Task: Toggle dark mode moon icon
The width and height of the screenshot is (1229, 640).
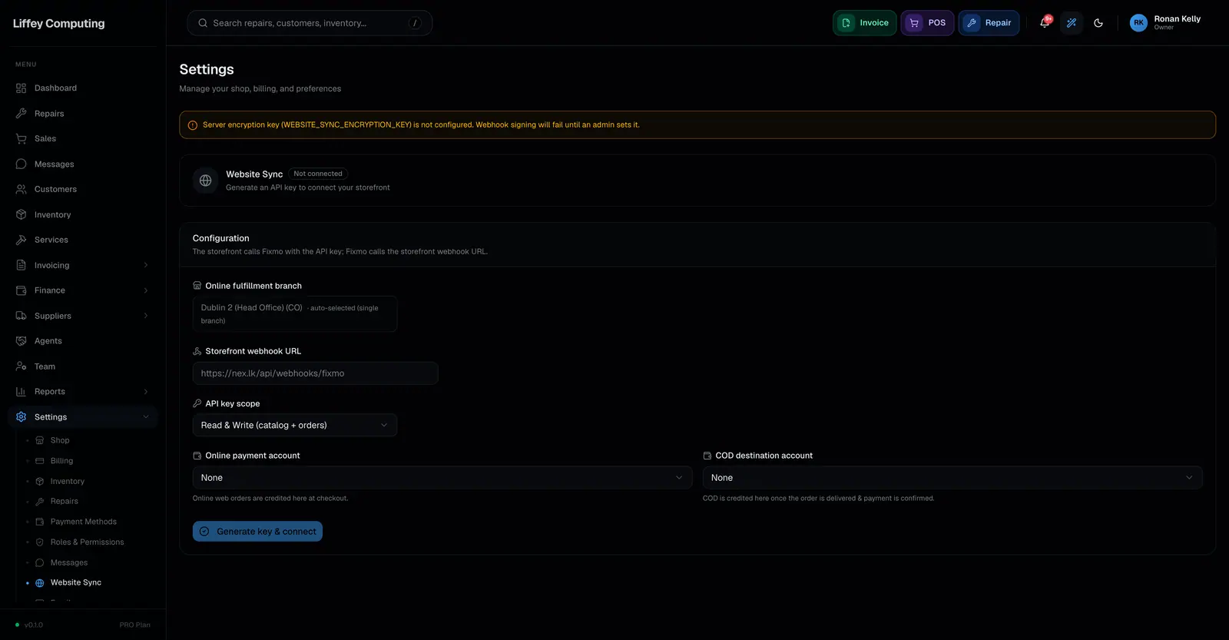Action: pyautogui.click(x=1098, y=23)
